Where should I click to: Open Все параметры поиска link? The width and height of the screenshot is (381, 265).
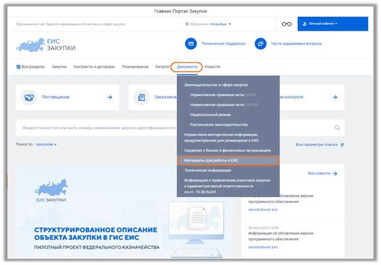tap(316, 144)
